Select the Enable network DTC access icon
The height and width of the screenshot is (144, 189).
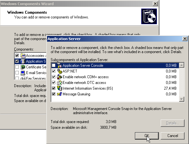click(59, 83)
